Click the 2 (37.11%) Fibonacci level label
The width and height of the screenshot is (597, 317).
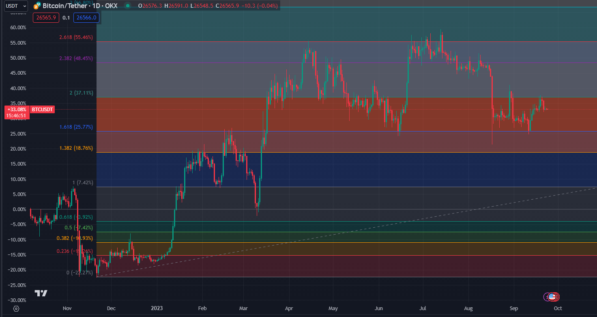click(81, 93)
